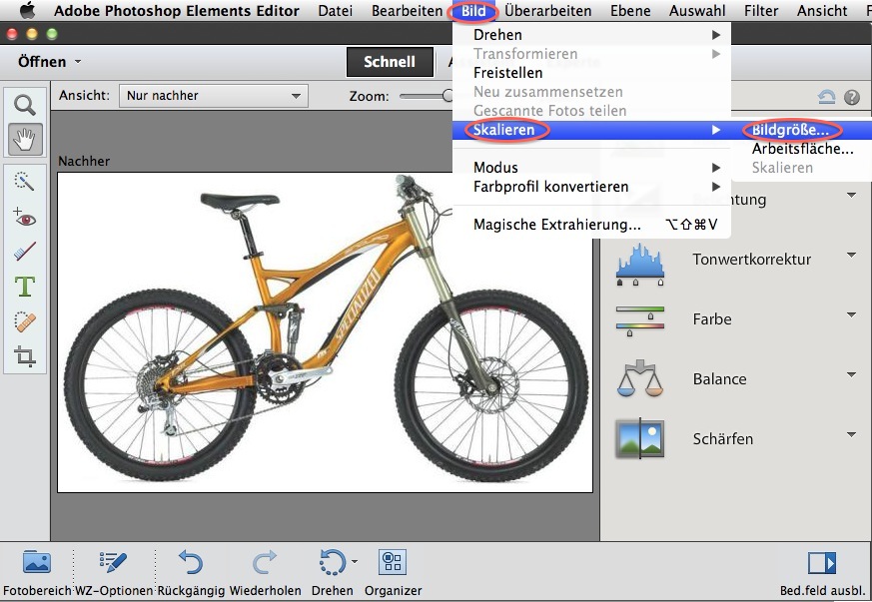Click the Balance label
Image resolution: width=872 pixels, height=602 pixels.
coord(719,379)
